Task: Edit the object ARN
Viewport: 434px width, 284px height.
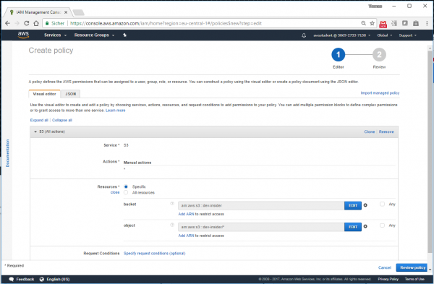Action: pos(353,227)
